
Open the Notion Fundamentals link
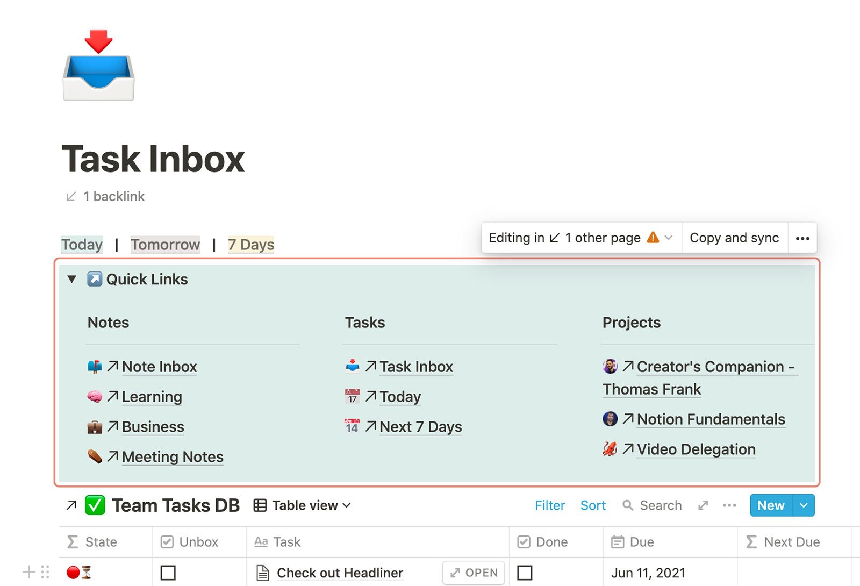pos(711,419)
